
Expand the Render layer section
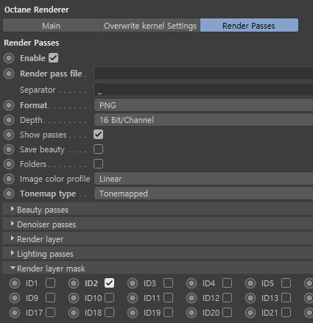tap(158, 239)
